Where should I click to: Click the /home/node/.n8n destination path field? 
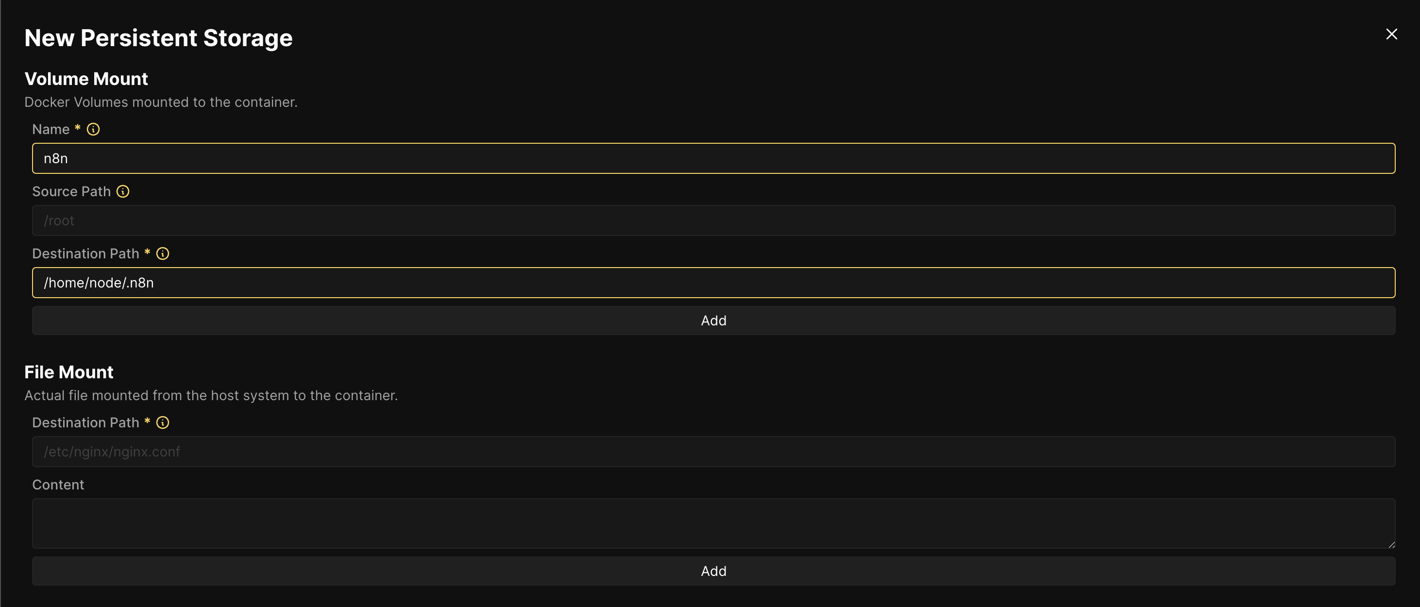point(713,283)
